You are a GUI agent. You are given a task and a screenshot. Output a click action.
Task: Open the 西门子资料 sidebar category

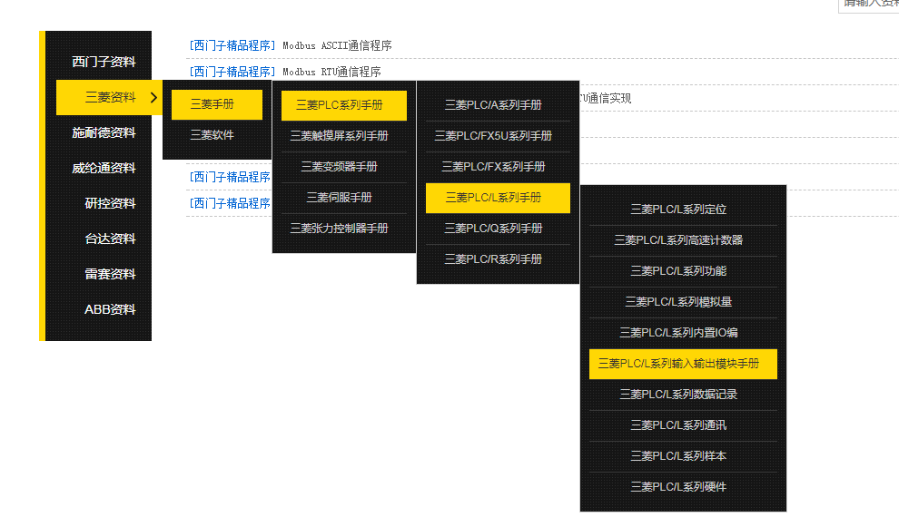[104, 62]
